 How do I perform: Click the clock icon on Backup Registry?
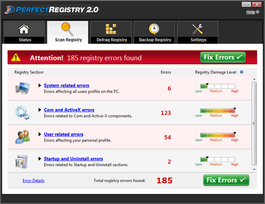(154, 29)
